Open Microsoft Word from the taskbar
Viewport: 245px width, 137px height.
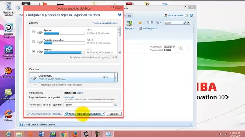pyautogui.click(x=42, y=134)
